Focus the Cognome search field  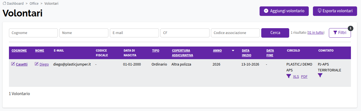point(33,33)
